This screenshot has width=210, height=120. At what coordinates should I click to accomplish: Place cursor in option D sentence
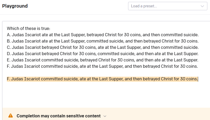(x=102, y=54)
